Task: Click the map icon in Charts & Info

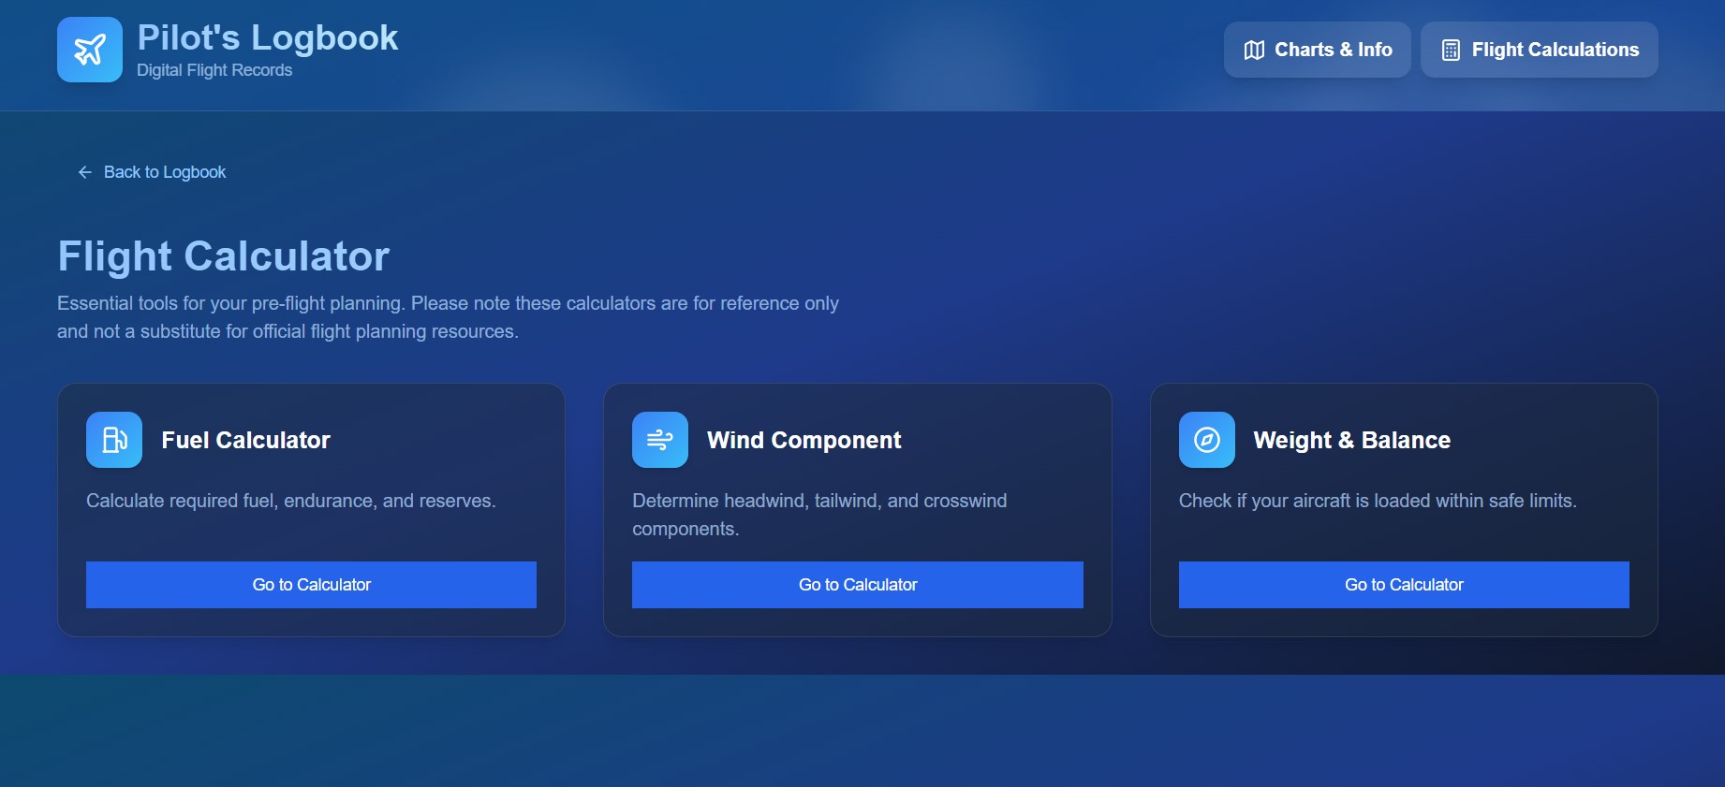Action: [1254, 51]
